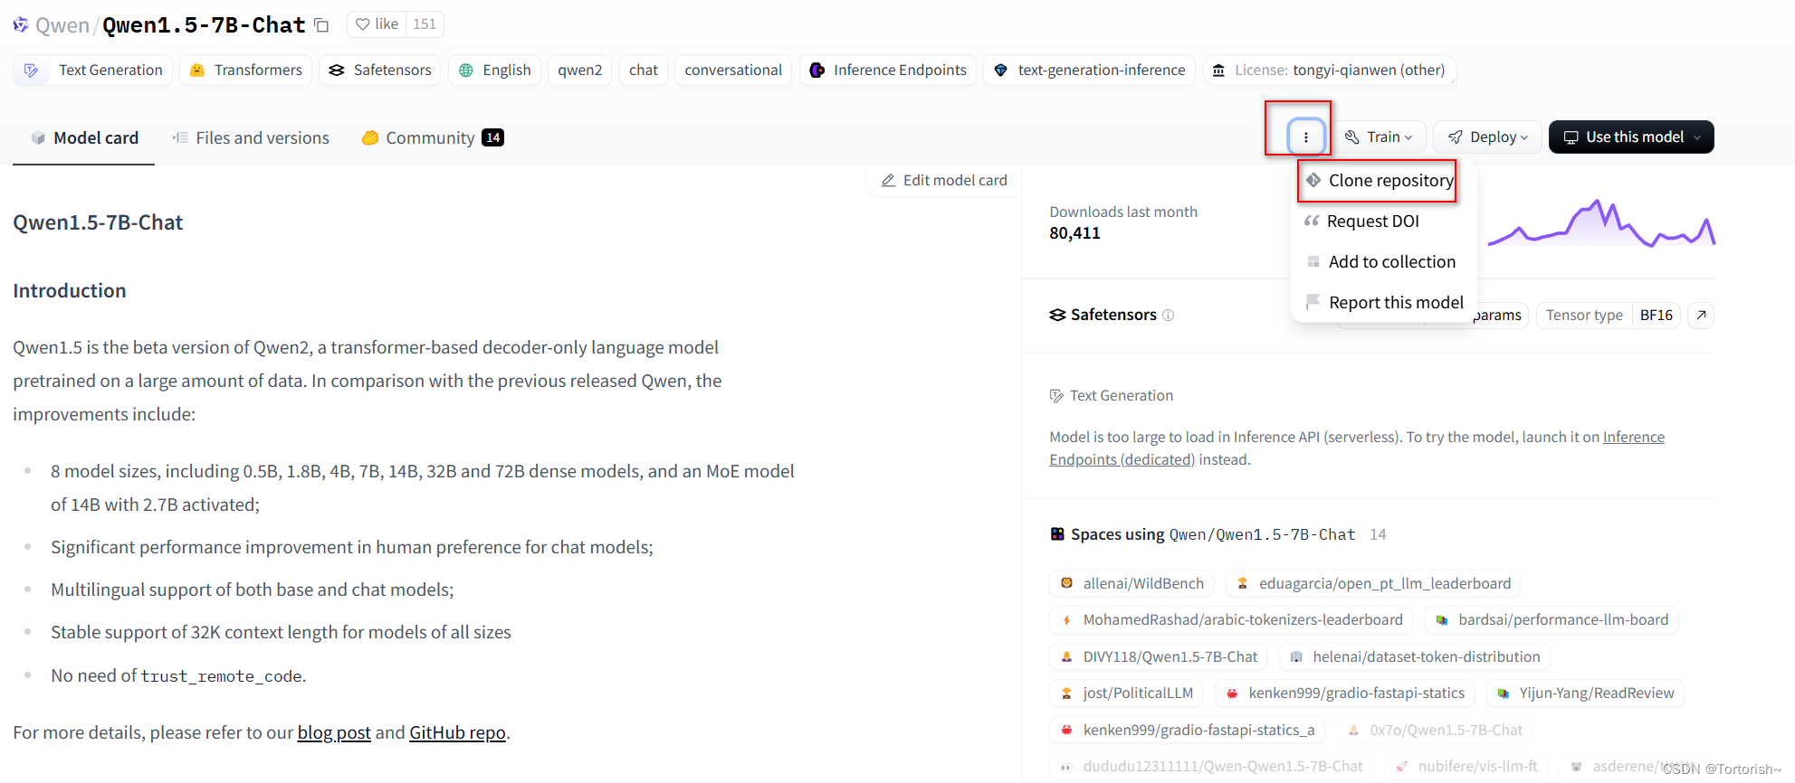Switch to Files and versions tab
This screenshot has width=1795, height=783.
[251, 137]
